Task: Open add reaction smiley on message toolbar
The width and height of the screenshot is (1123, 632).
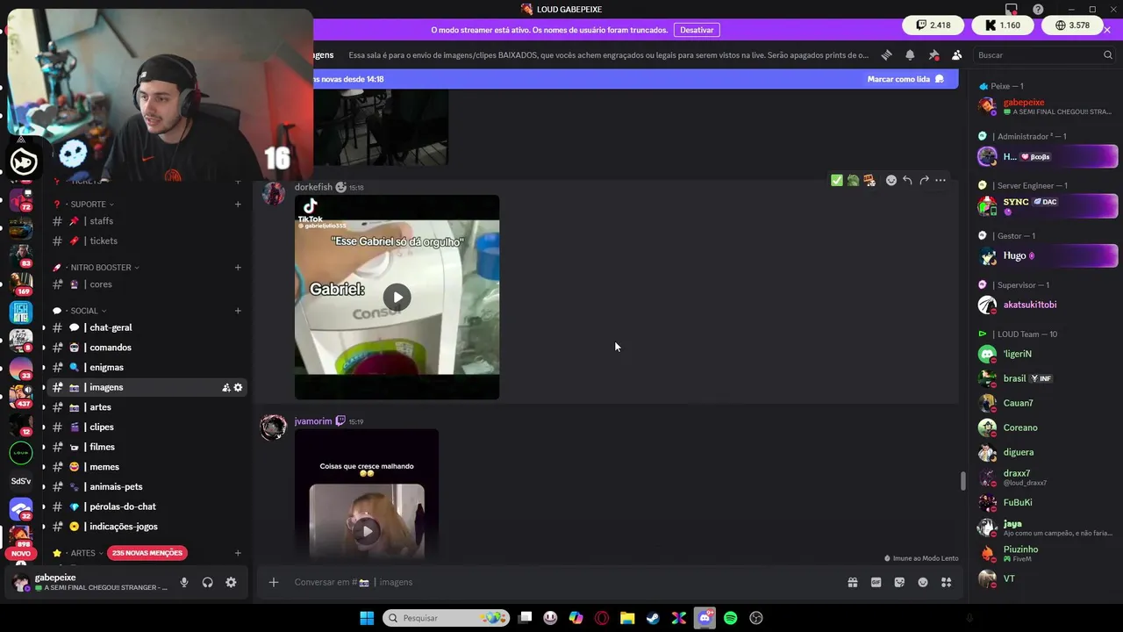Action: tap(891, 180)
